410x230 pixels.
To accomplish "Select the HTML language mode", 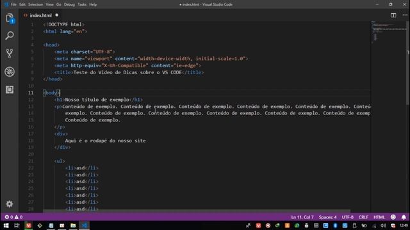I will click(x=379, y=217).
